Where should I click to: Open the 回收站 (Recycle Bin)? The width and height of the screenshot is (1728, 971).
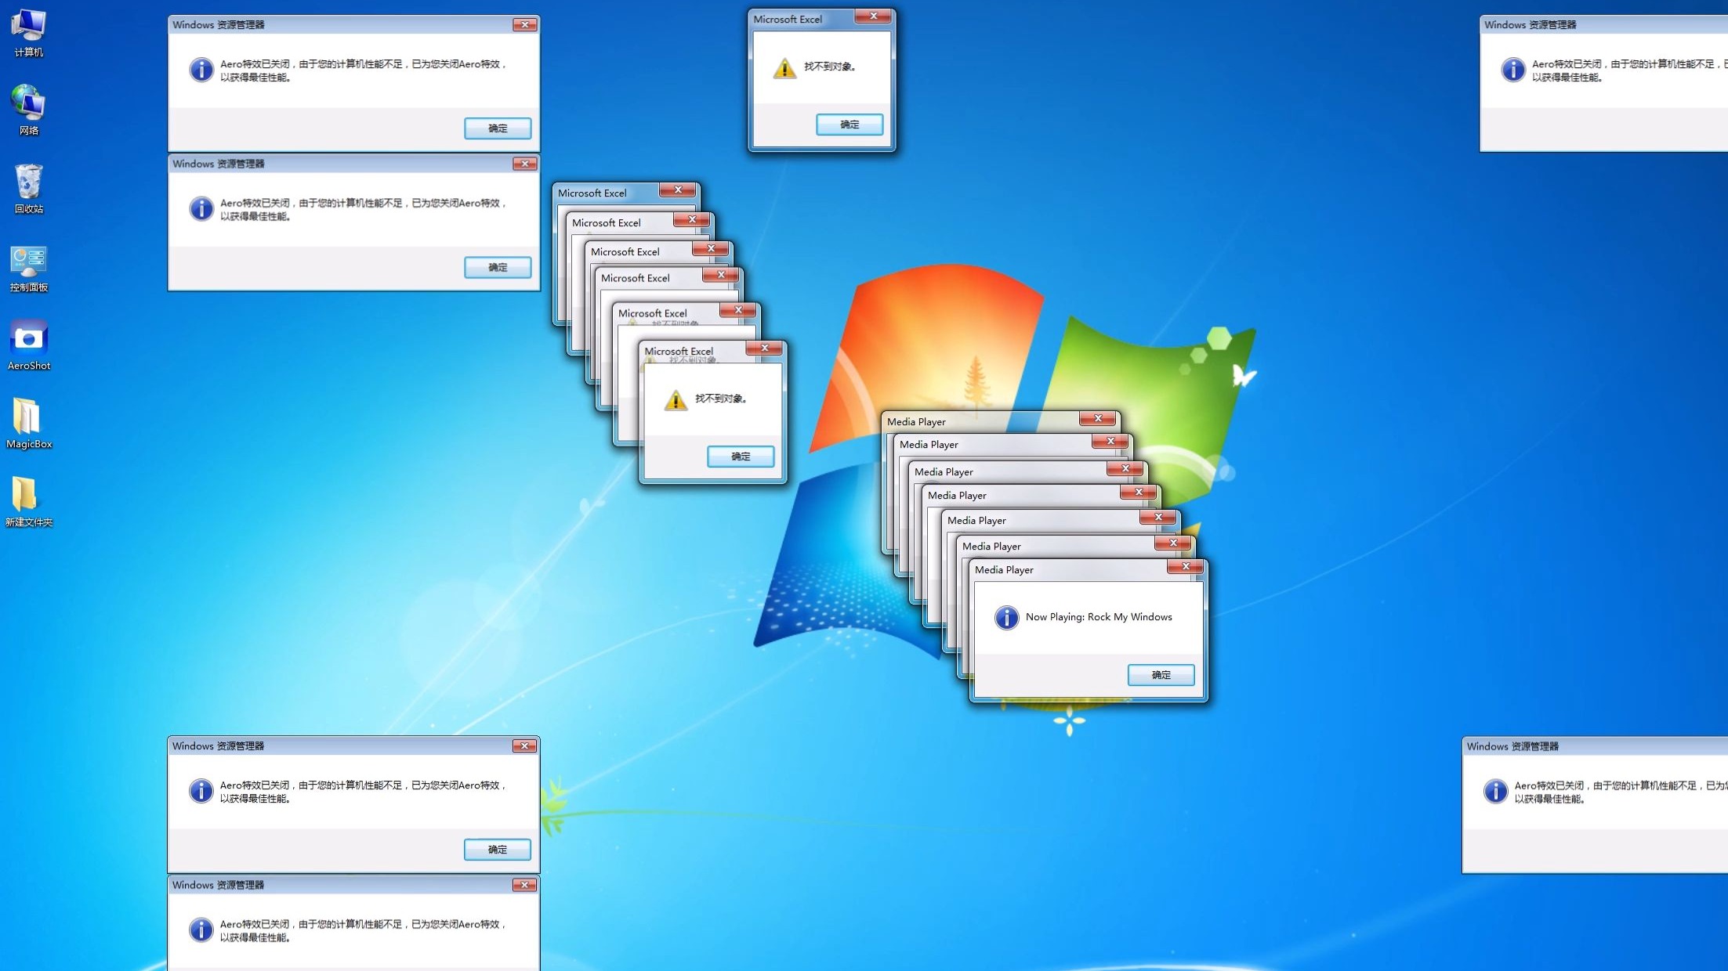28,186
